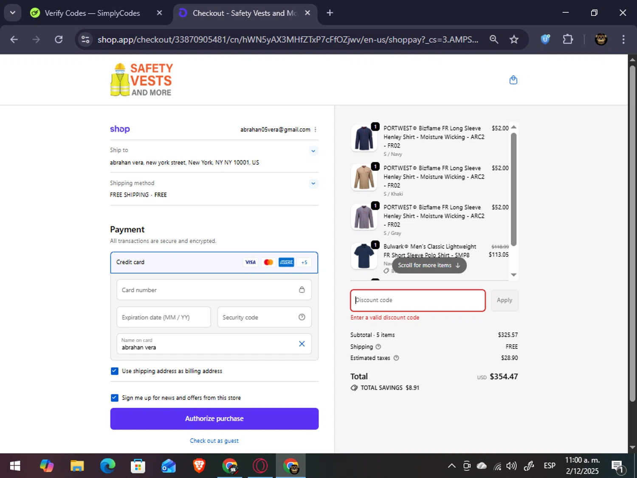Launch Brave browser from taskbar
This screenshot has width=637, height=478.
coord(199,466)
